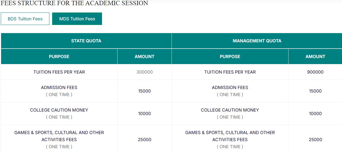The width and height of the screenshot is (342, 152).
Task: Click the State Quota column header
Action: (x=86, y=41)
